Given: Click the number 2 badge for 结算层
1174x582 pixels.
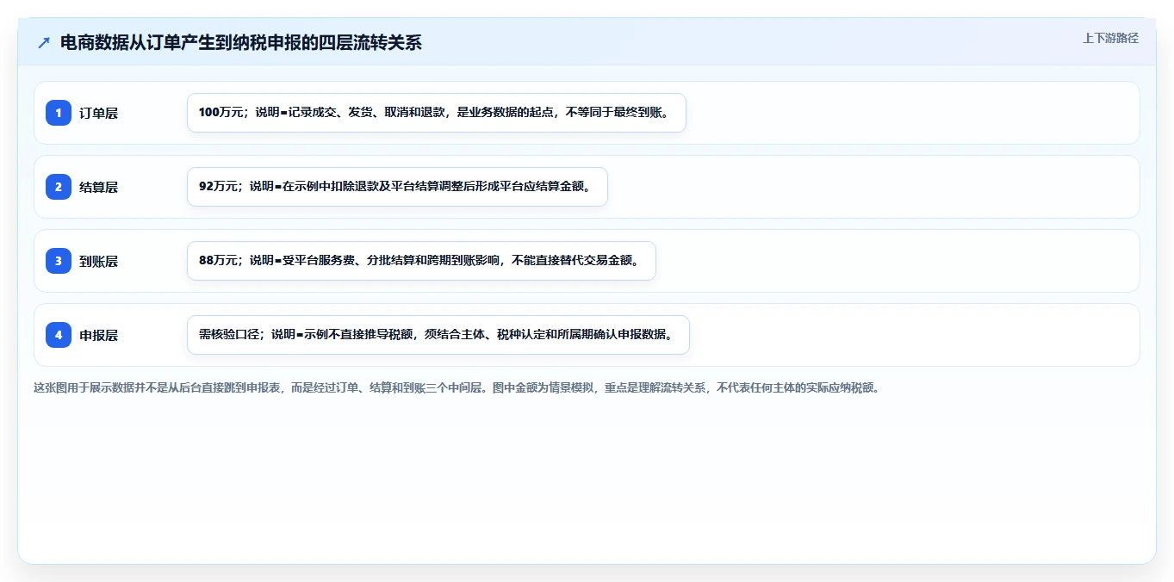Looking at the screenshot, I should (59, 187).
